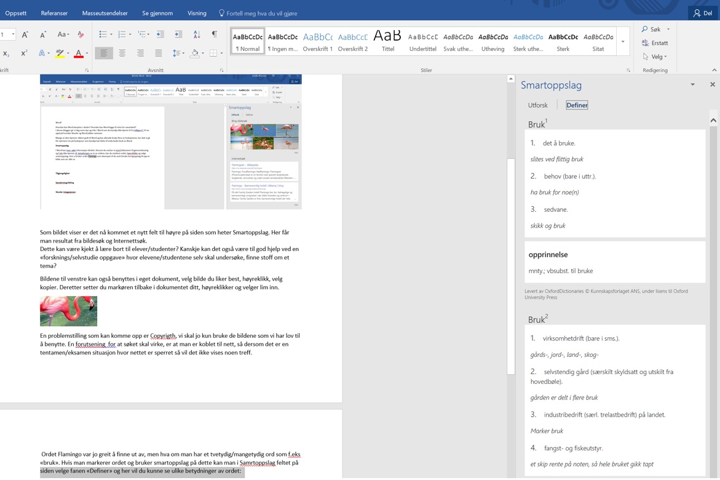The image size is (720, 480).
Task: Click the paragraph shading icon
Action: point(195,53)
